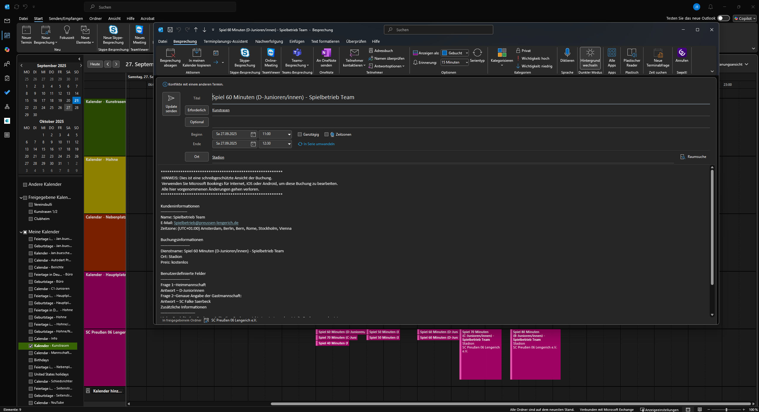
Task: Click the Serientyp recurrence icon
Action: click(477, 53)
